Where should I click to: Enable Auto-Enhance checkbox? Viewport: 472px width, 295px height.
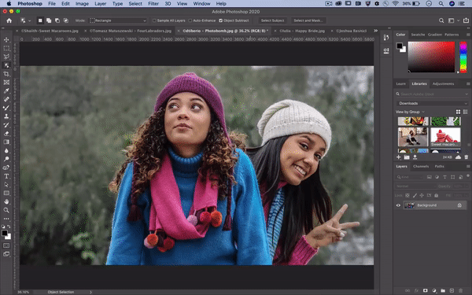pyautogui.click(x=190, y=20)
